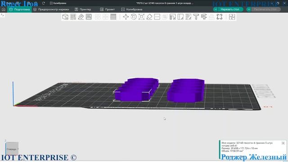Close the model info notification
The width and height of the screenshot is (288, 162).
283,143
